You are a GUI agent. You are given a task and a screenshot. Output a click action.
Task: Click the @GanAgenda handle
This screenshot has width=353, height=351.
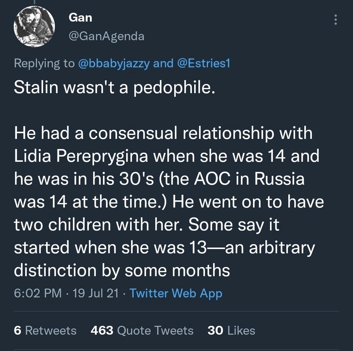coord(107,36)
